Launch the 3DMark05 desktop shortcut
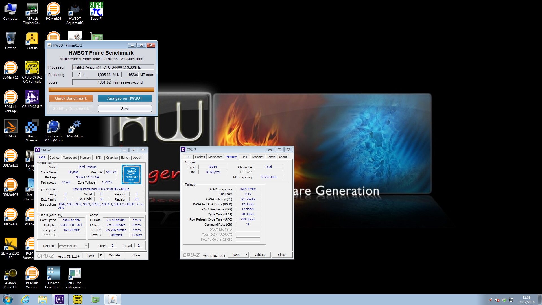 tap(11, 188)
